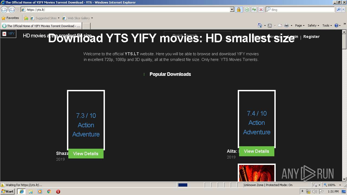Click View Details under Alita poster

coord(256,151)
